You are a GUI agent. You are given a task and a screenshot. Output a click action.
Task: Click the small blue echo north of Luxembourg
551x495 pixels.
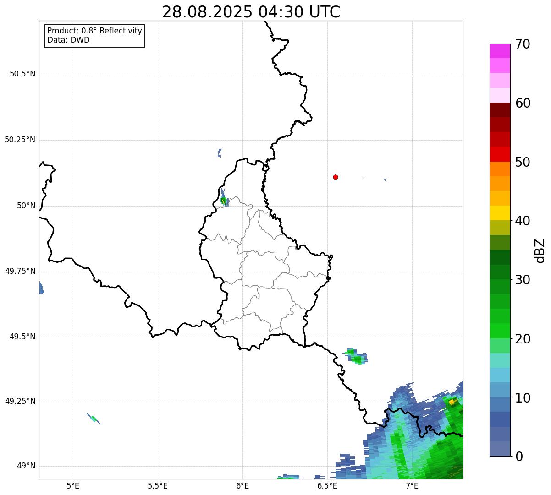pos(220,153)
